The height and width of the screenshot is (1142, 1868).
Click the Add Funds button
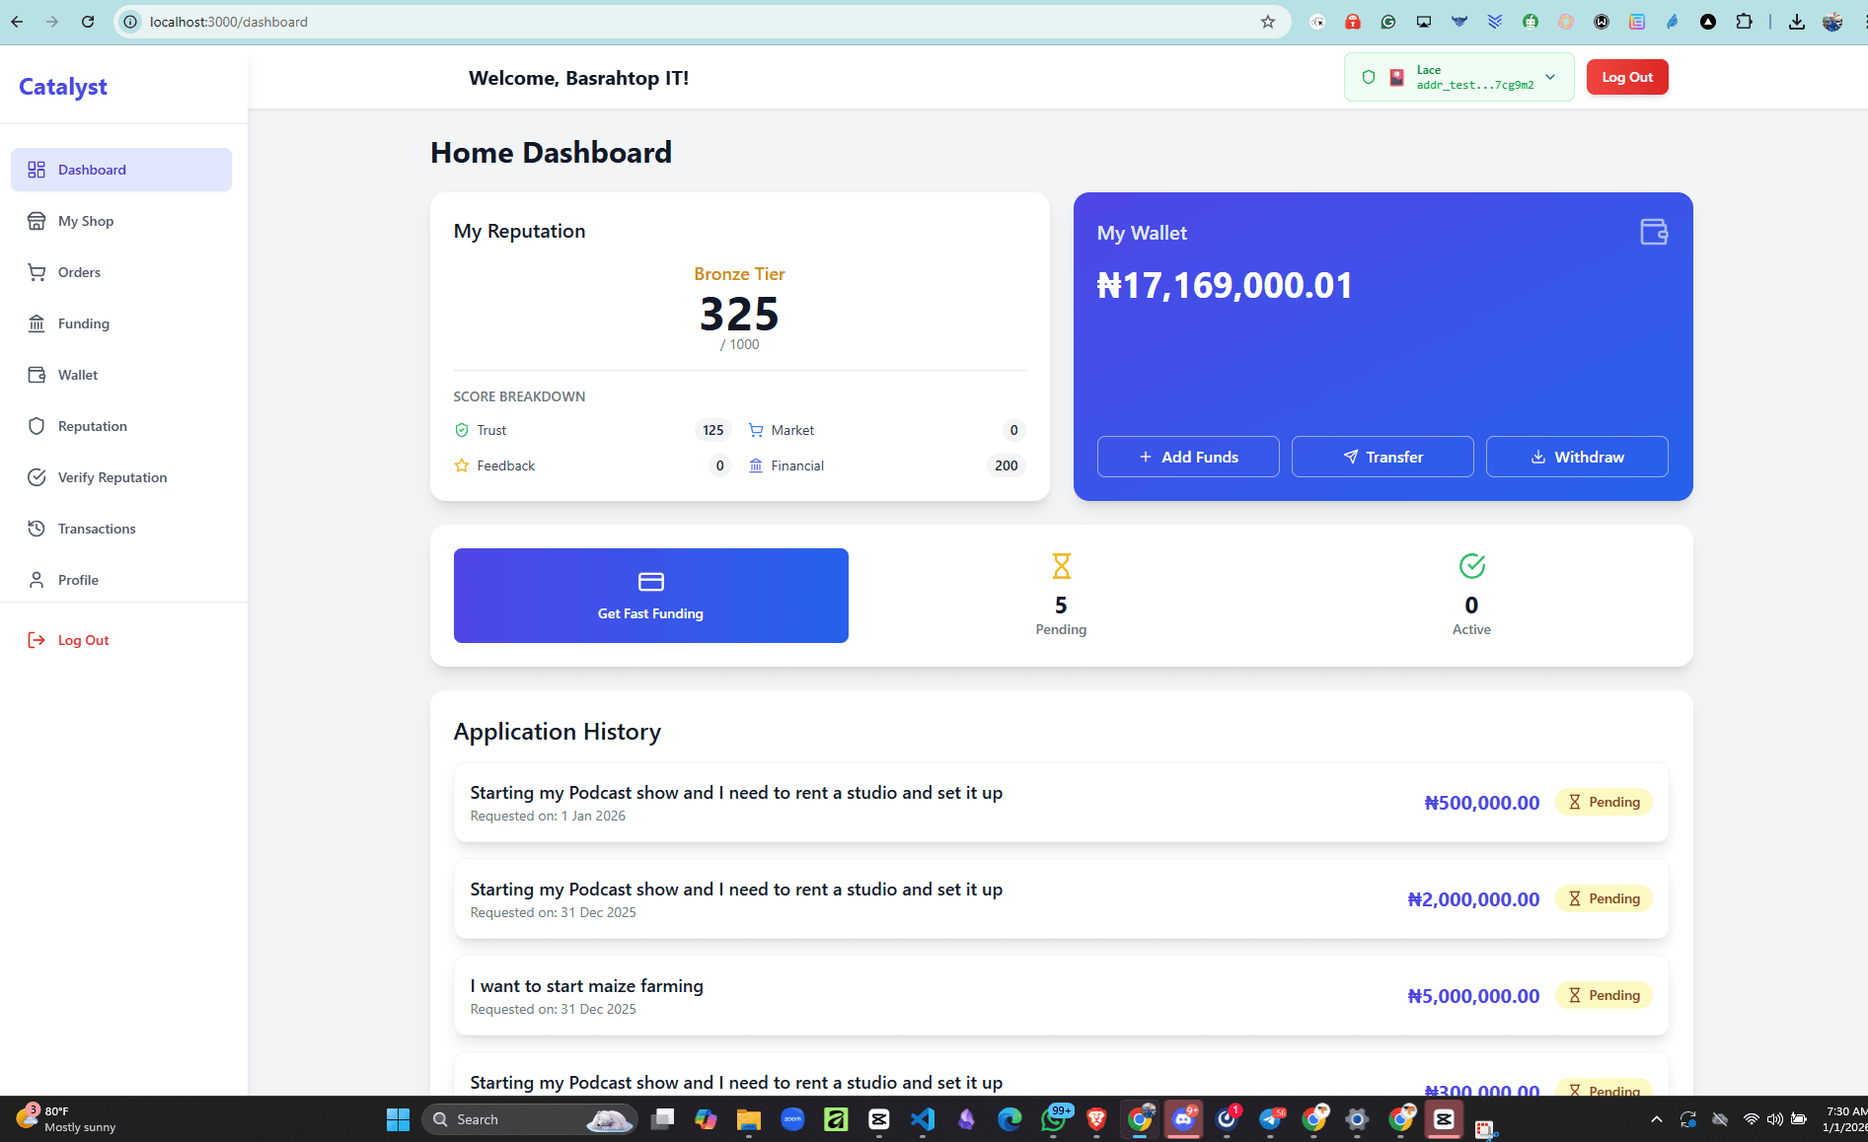tap(1187, 456)
